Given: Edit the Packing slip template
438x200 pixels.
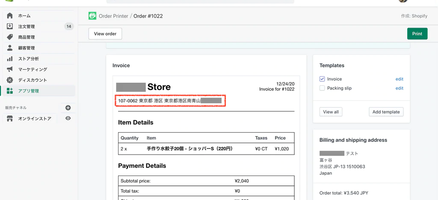Looking at the screenshot, I should [399, 88].
